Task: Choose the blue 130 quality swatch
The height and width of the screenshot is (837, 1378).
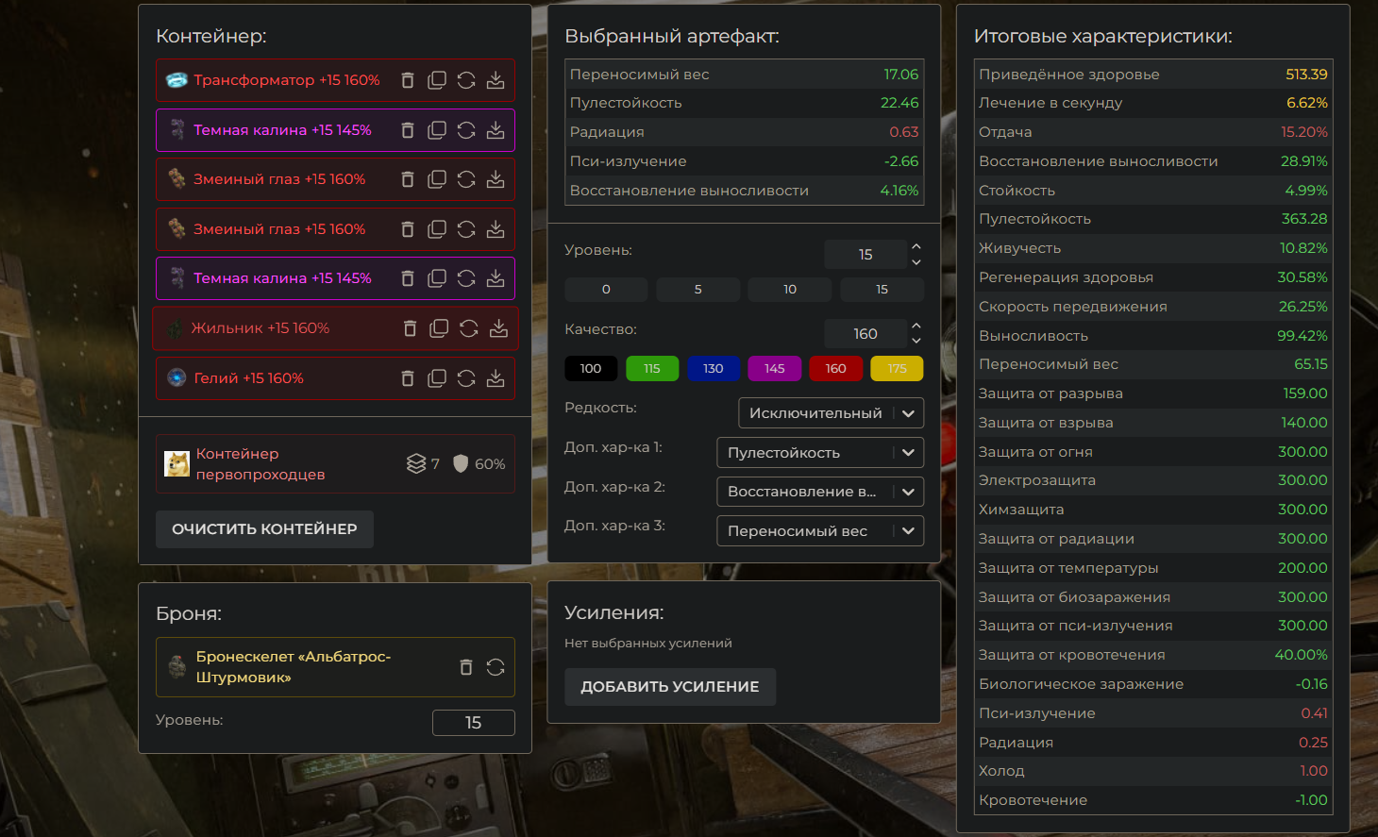Action: [714, 369]
